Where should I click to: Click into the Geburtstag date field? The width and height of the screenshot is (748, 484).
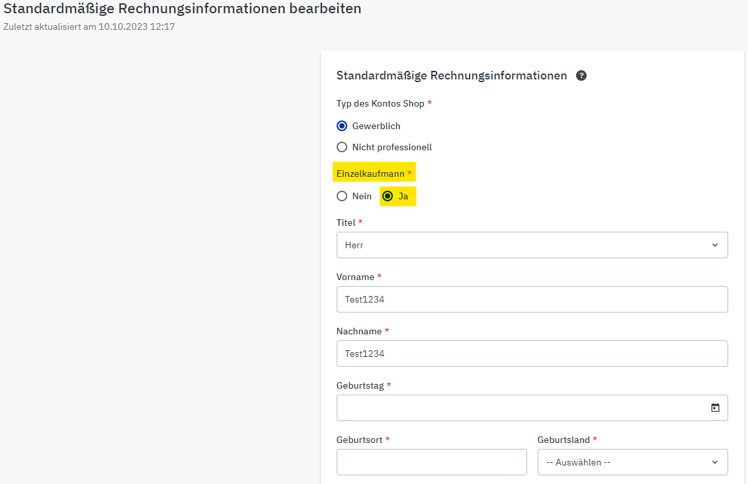click(x=532, y=408)
